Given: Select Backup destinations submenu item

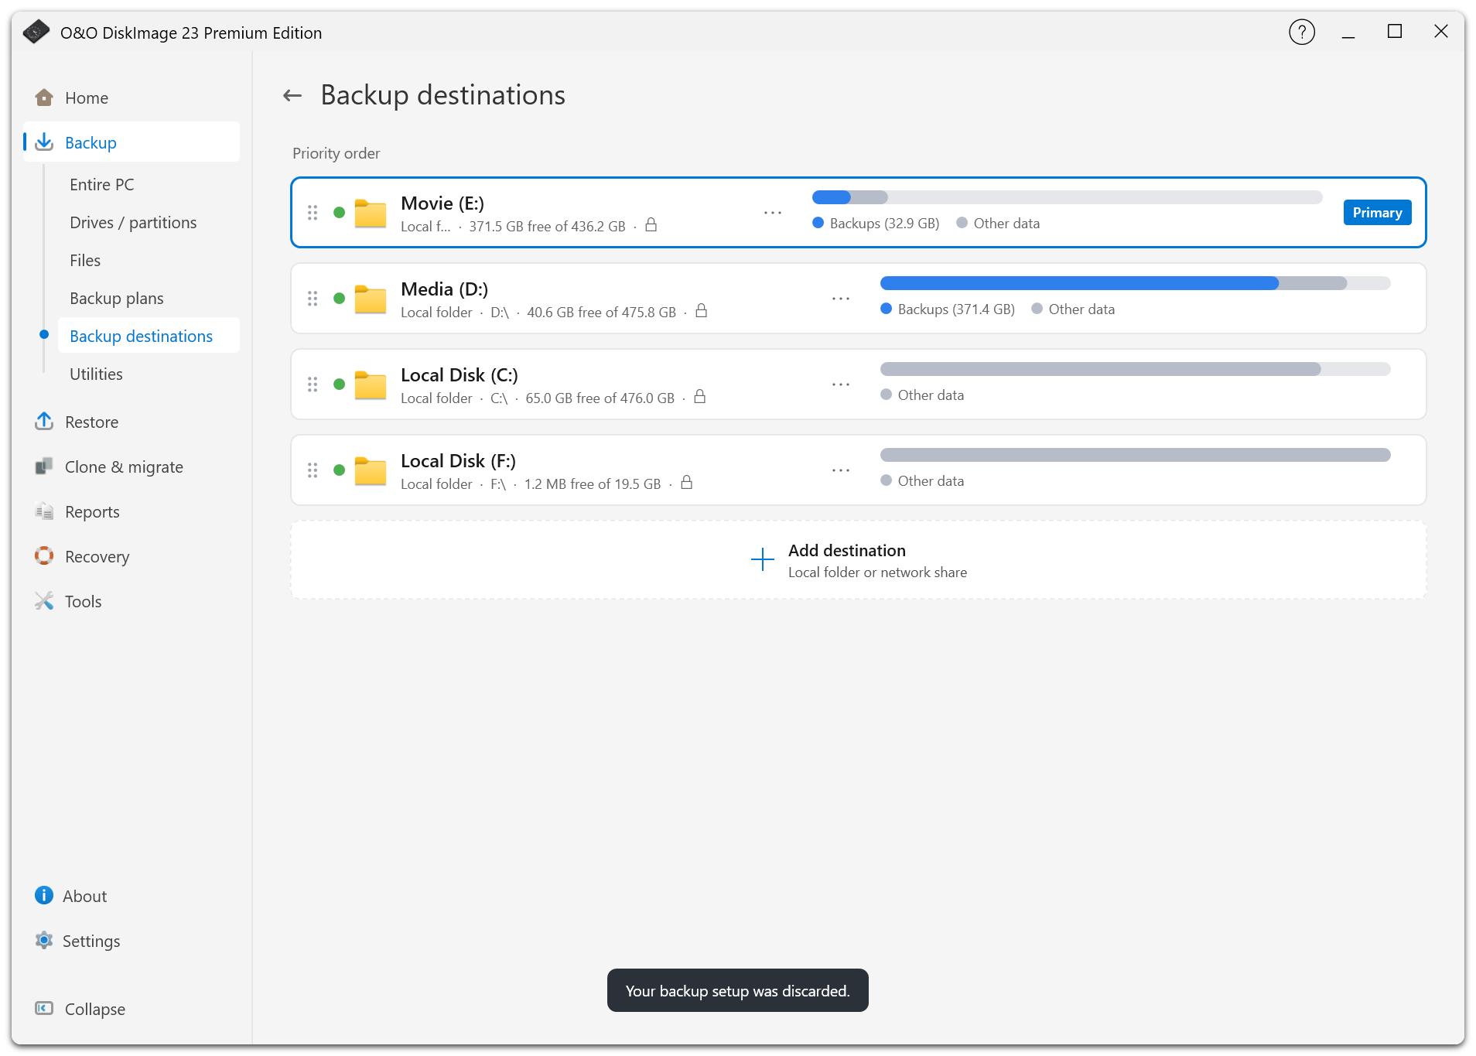Looking at the screenshot, I should click(x=149, y=337).
